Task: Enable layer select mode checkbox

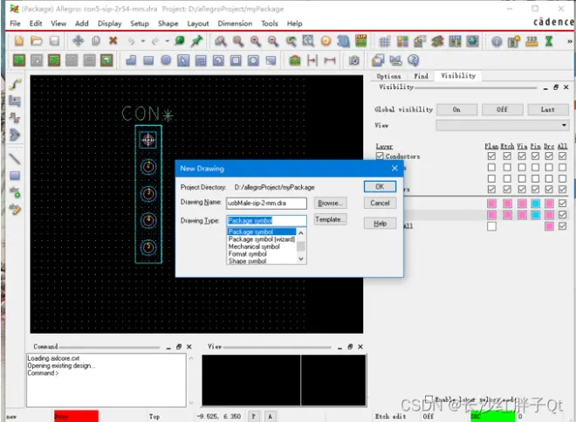Action: [x=429, y=398]
